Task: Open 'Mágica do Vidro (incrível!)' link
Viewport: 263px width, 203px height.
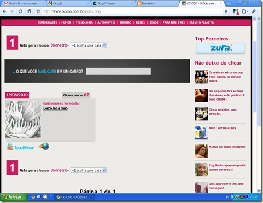Action: coord(227,147)
